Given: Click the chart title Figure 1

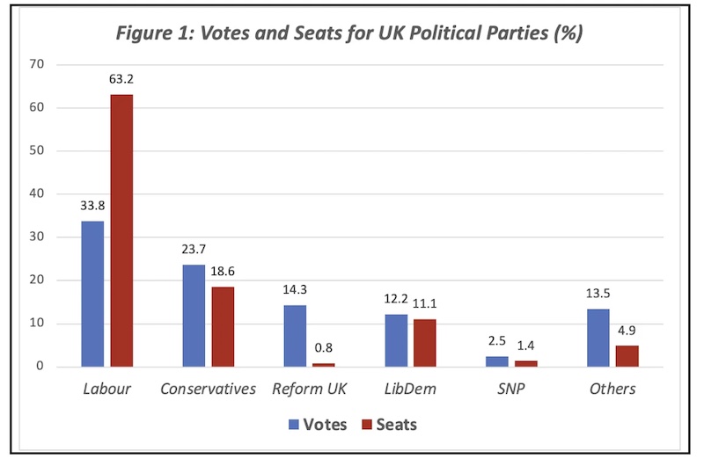Looking at the screenshot, I should [349, 33].
